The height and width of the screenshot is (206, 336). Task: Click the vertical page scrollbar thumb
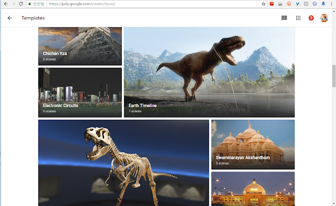334,76
